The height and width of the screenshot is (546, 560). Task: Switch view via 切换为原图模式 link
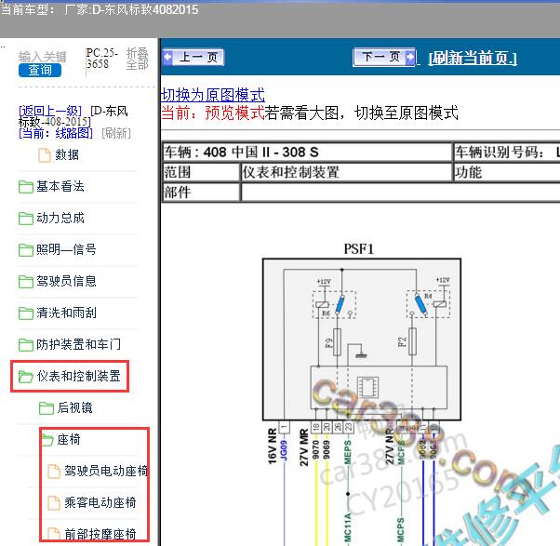point(213,96)
